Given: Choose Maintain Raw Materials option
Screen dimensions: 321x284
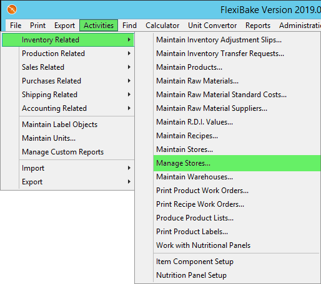Looking at the screenshot, I should click(237, 81).
